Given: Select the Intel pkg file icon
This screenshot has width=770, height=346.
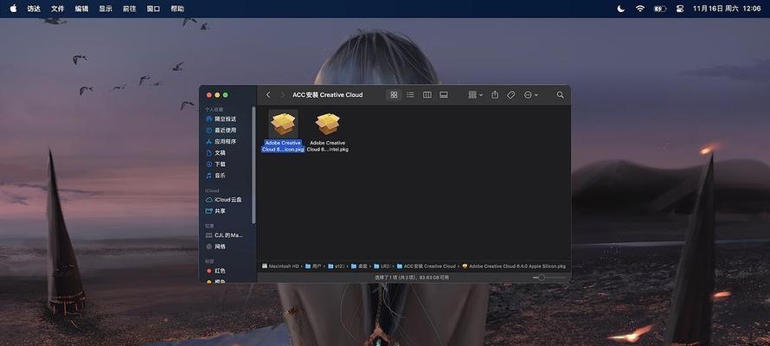Looking at the screenshot, I should pos(328,124).
